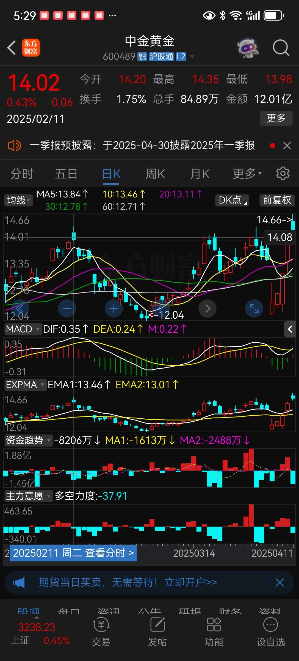This screenshot has width=299, height=661.
Task: Toggle 前复权 adjustment mode
Action: point(277,200)
